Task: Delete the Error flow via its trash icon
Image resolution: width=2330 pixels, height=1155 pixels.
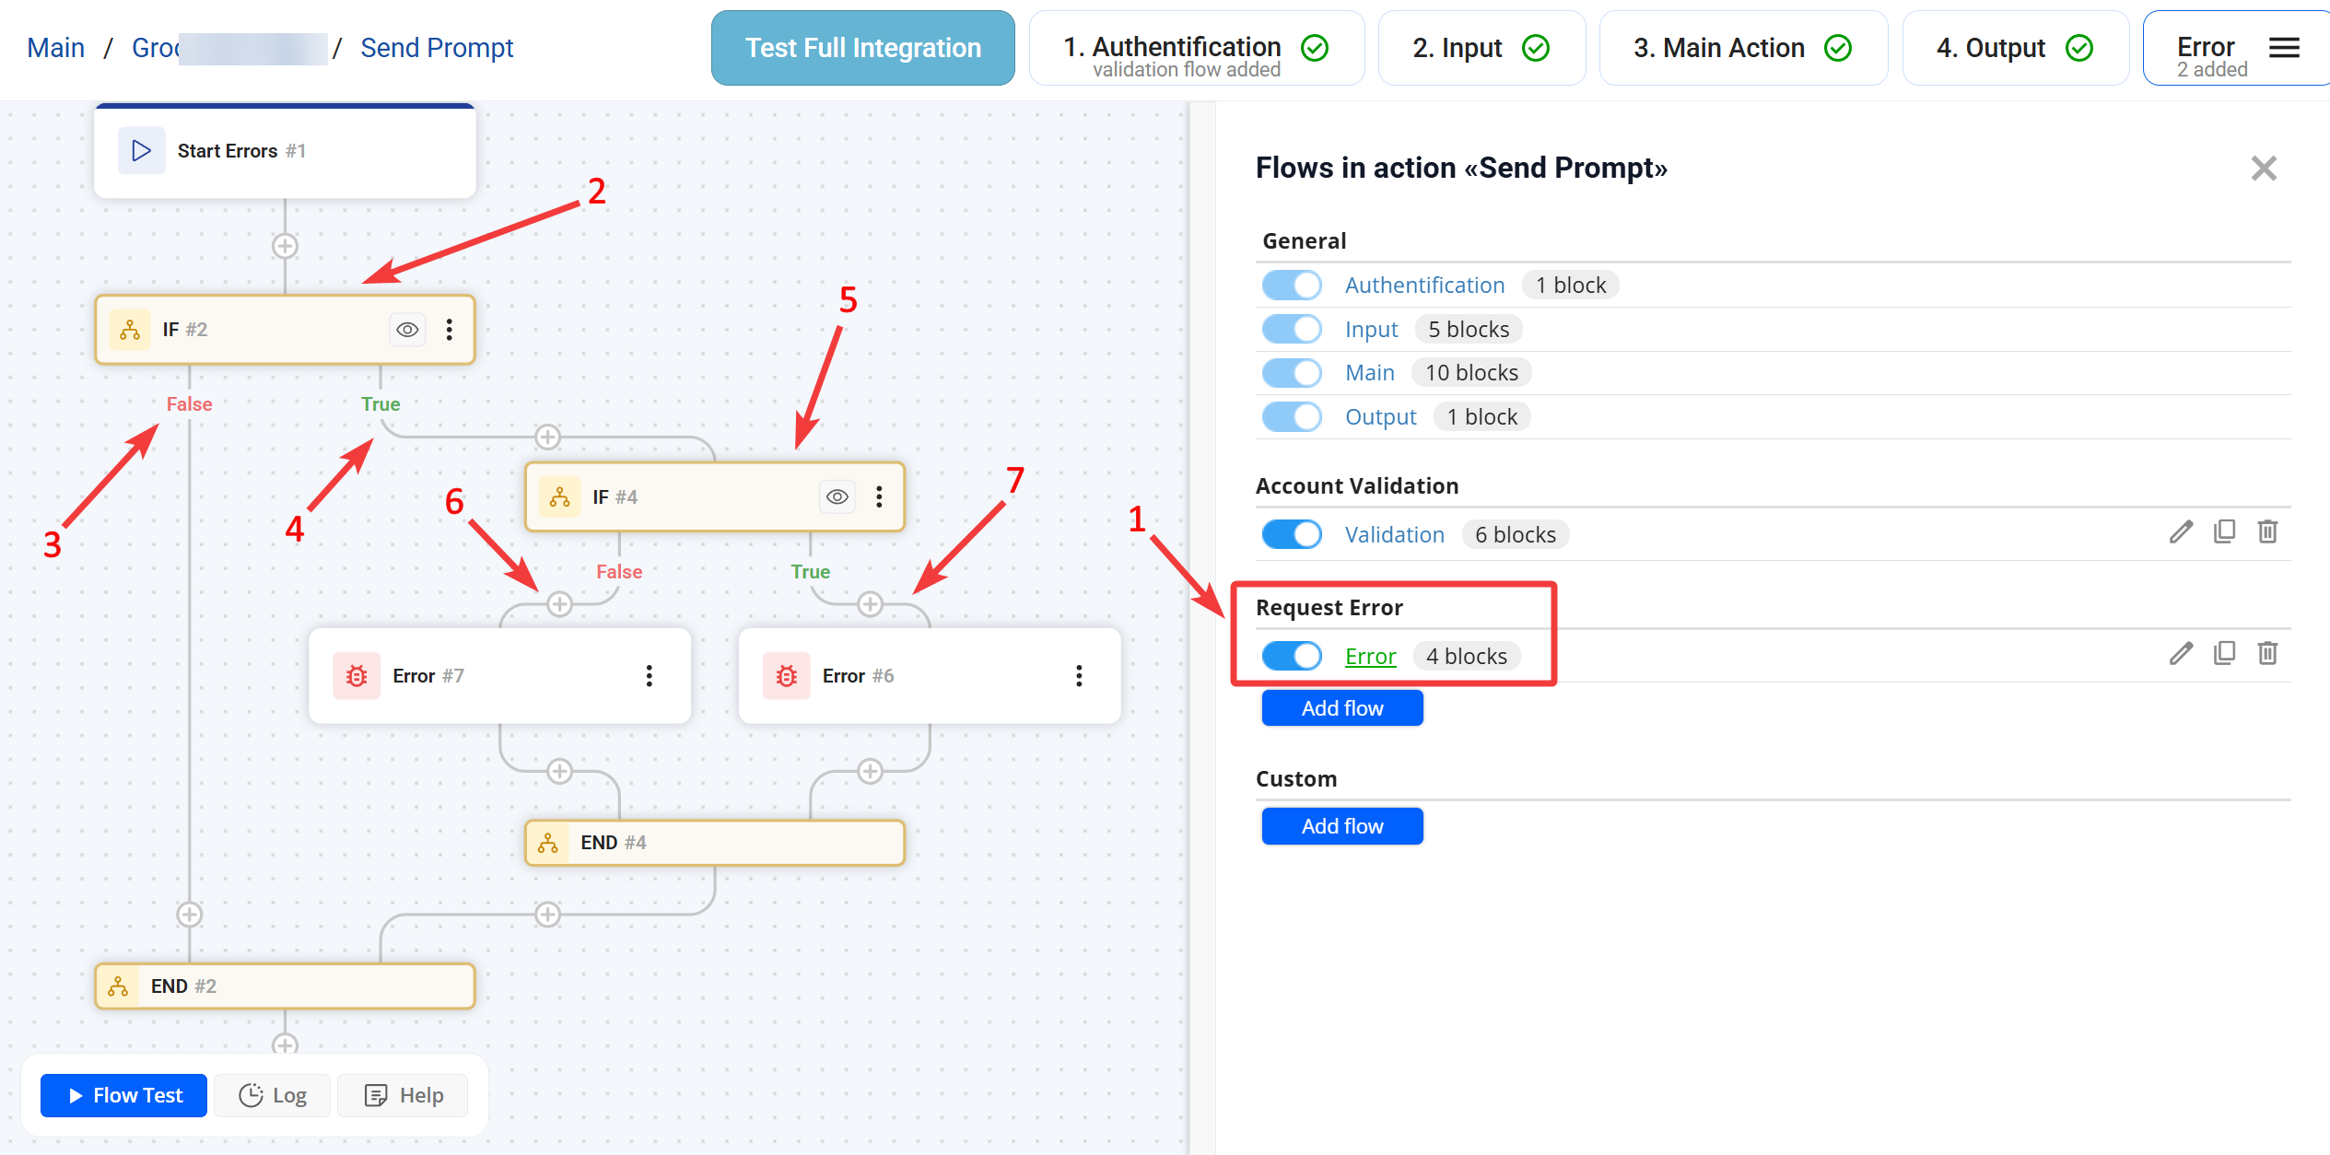Action: (x=2267, y=654)
